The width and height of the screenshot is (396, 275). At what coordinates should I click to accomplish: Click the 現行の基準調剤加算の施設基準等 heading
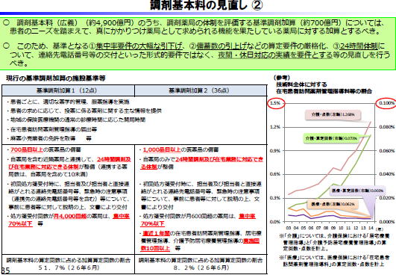[x=56, y=78]
